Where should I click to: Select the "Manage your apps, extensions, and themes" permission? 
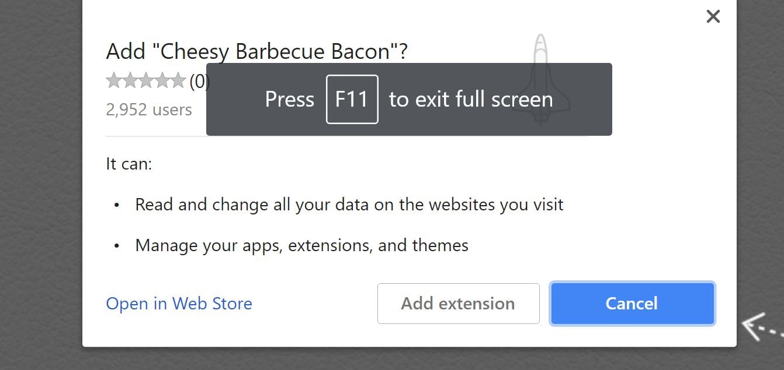click(301, 245)
